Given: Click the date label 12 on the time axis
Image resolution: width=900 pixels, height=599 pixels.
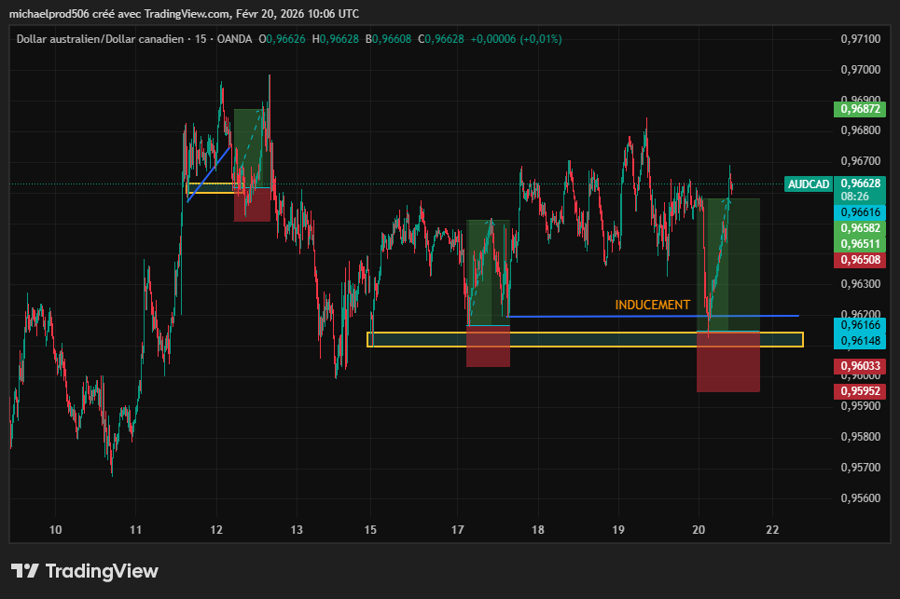Looking at the screenshot, I should [216, 530].
